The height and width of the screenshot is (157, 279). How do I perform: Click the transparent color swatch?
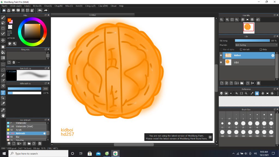(10, 27)
